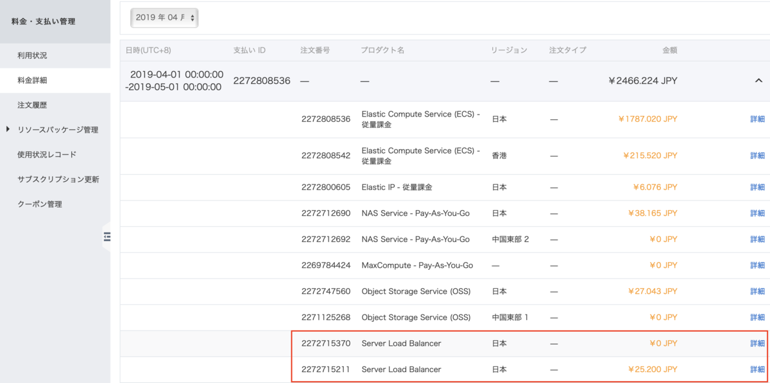This screenshot has height=383, width=770.
Task: Click the 注文番号 column header
Action: (315, 50)
